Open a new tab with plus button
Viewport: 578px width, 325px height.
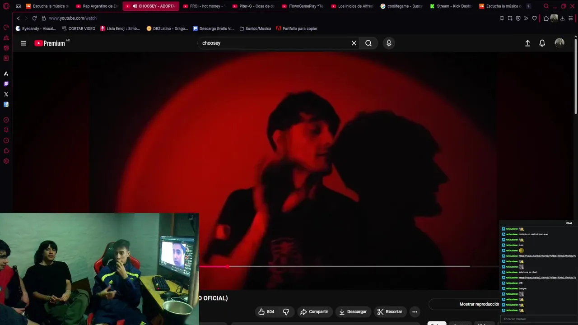529,6
